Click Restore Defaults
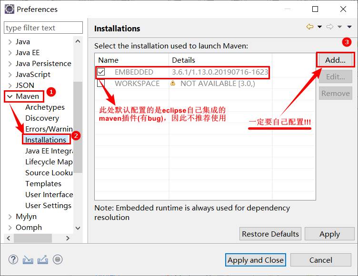The height and width of the screenshot is (276, 358). tap(270, 234)
